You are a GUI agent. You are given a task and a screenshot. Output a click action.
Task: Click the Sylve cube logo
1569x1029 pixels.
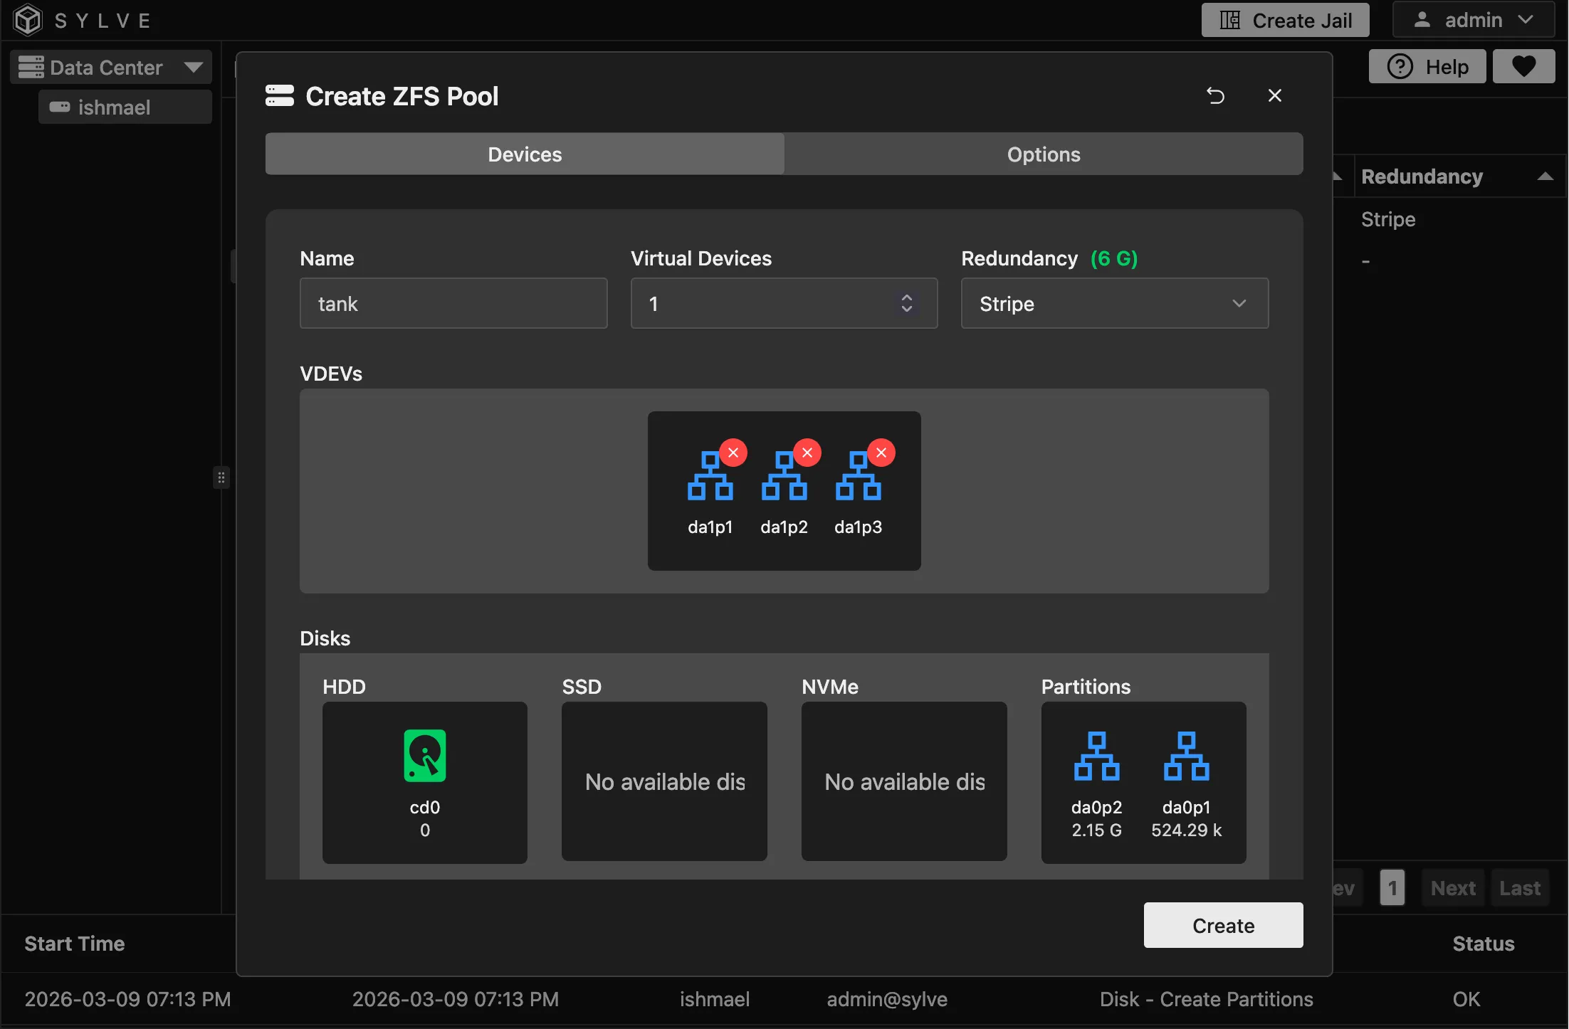click(28, 19)
